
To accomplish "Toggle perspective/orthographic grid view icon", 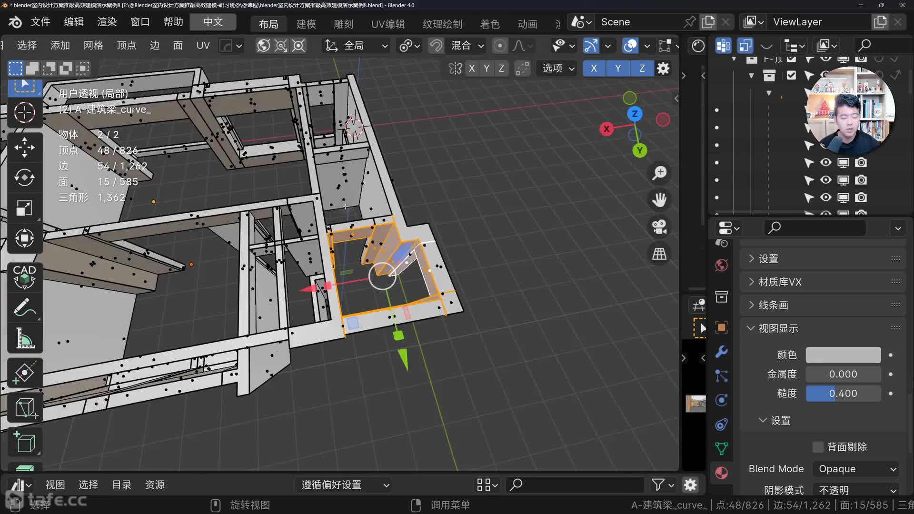I will (x=659, y=254).
